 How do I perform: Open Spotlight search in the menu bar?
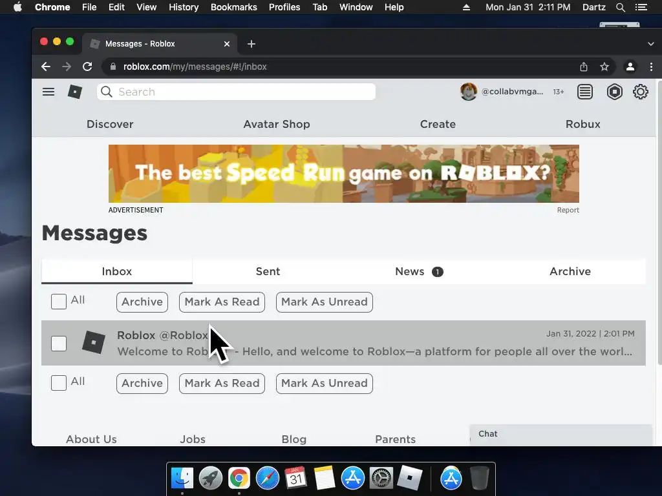[x=620, y=7]
